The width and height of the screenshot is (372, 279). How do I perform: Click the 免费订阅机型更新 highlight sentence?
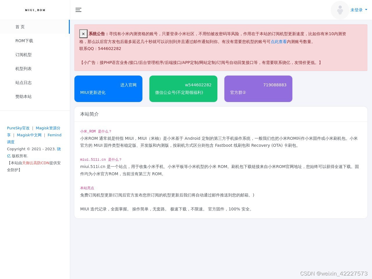point(167,195)
